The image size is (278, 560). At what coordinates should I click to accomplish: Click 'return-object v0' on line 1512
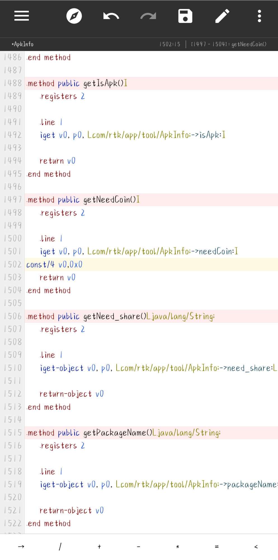tap(72, 394)
